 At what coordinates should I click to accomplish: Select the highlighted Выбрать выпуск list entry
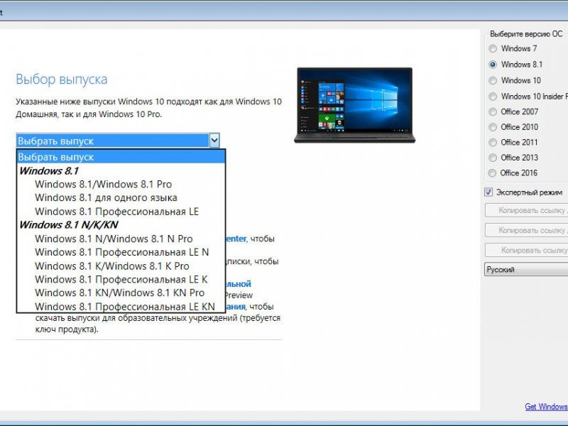pos(121,157)
